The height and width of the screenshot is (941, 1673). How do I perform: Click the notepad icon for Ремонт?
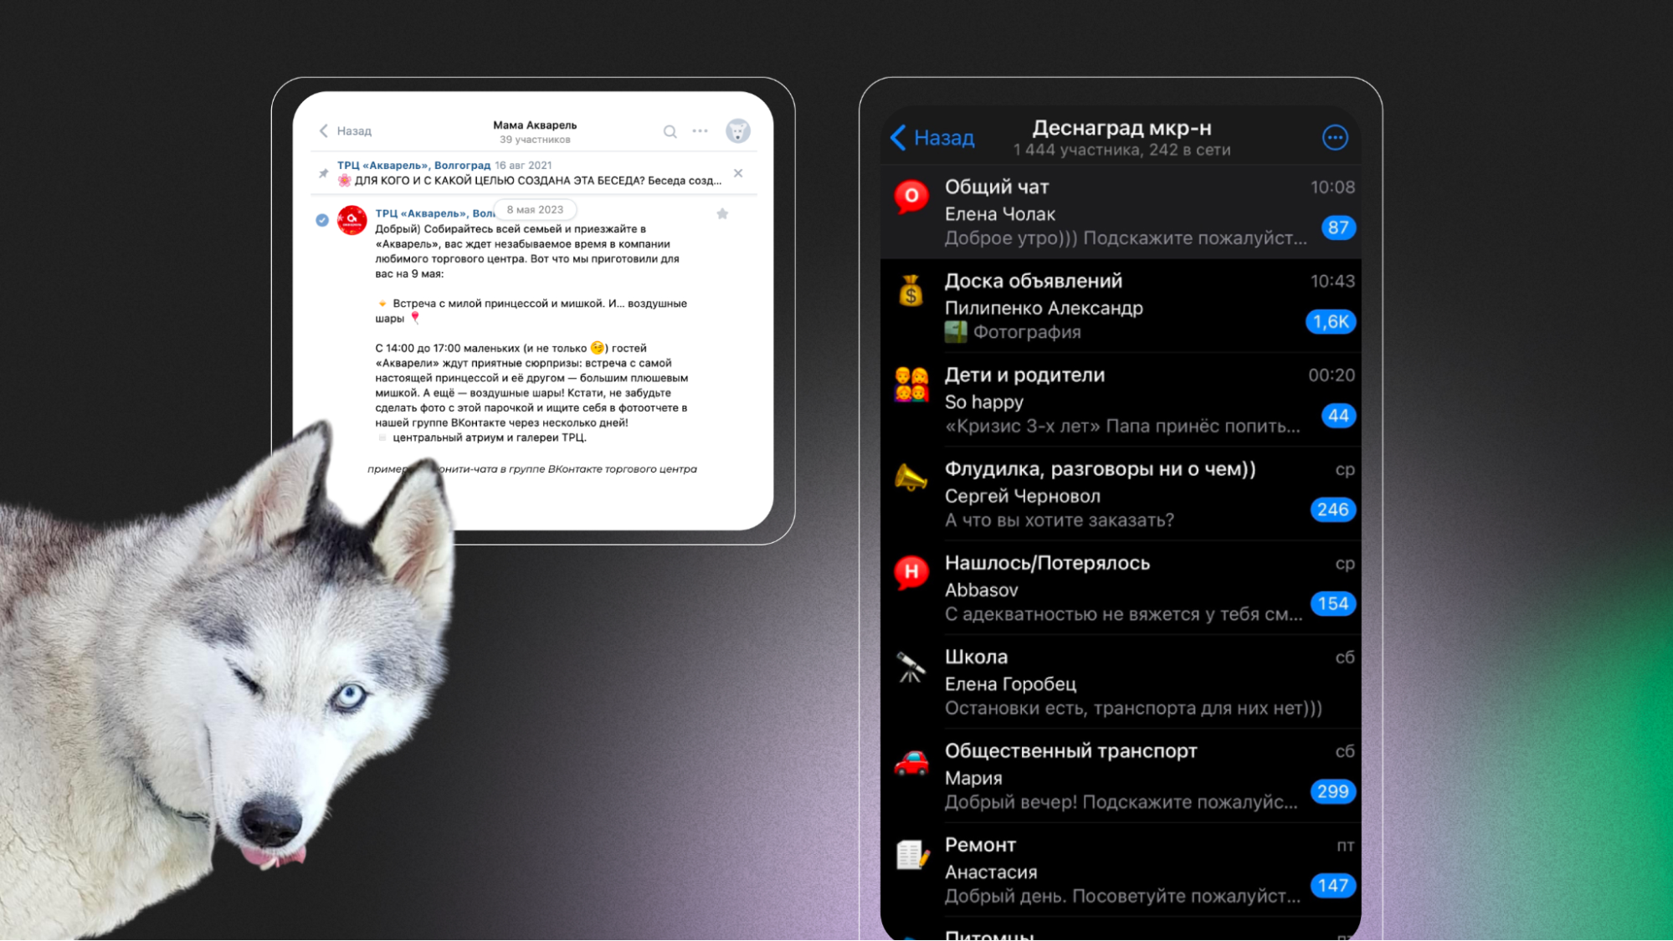click(911, 855)
